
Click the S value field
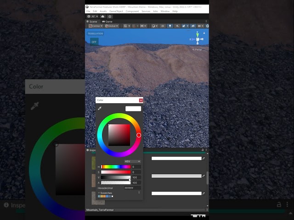pyautogui.click(x=136, y=172)
